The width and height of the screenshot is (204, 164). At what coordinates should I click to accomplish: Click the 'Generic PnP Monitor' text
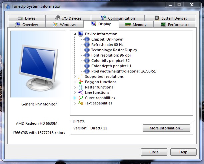click(x=39, y=104)
